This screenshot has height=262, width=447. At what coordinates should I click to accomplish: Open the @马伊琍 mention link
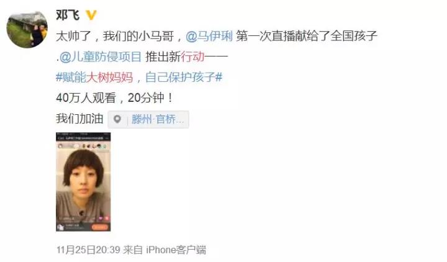point(209,37)
